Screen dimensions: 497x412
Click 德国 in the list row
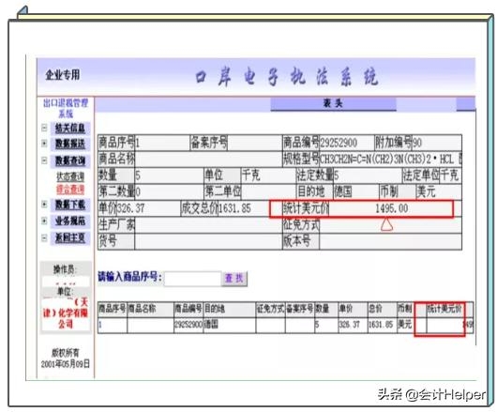(x=211, y=325)
